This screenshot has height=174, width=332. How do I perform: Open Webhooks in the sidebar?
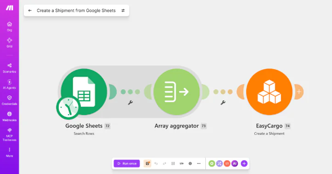9,116
